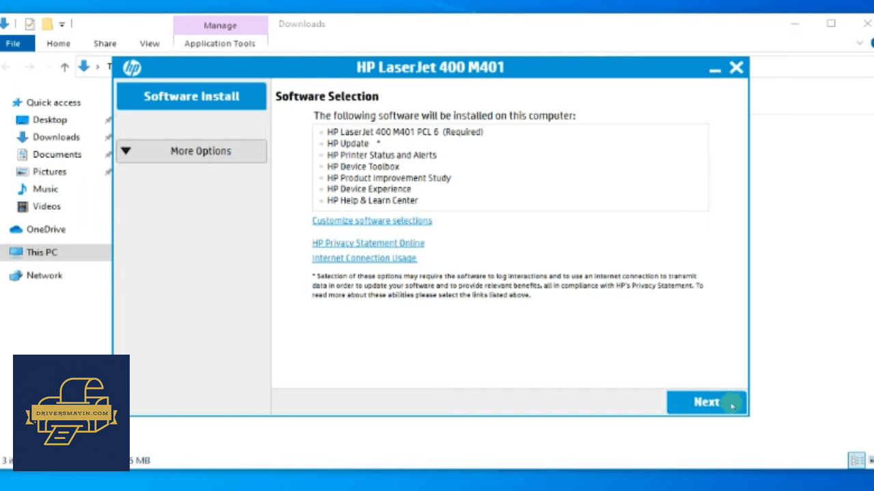This screenshot has height=491, width=874.
Task: Expand the More Options section
Action: [x=191, y=151]
